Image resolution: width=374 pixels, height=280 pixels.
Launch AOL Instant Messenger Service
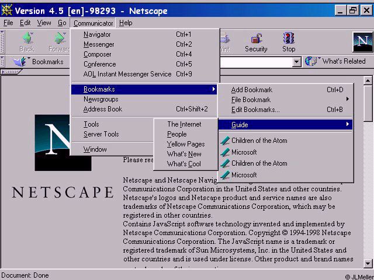144,74
